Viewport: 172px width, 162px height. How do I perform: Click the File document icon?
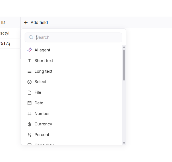(29, 92)
